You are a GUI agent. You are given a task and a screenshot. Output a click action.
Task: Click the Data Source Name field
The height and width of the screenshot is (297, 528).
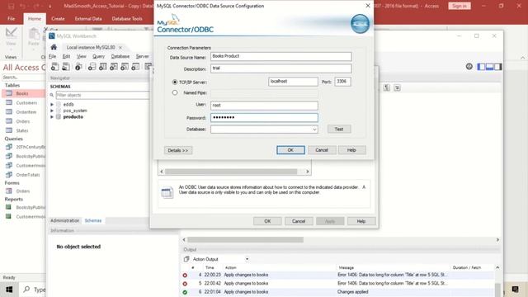coord(281,56)
